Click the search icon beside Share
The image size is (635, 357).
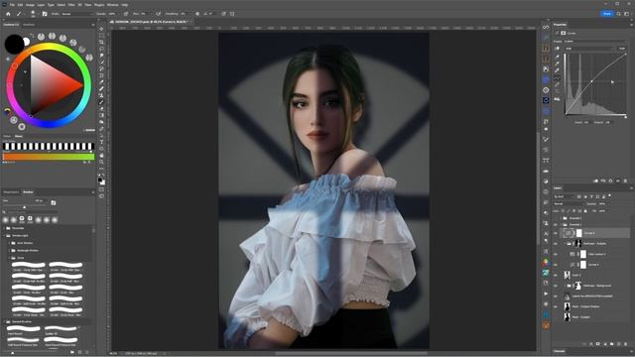pyautogui.click(x=618, y=14)
